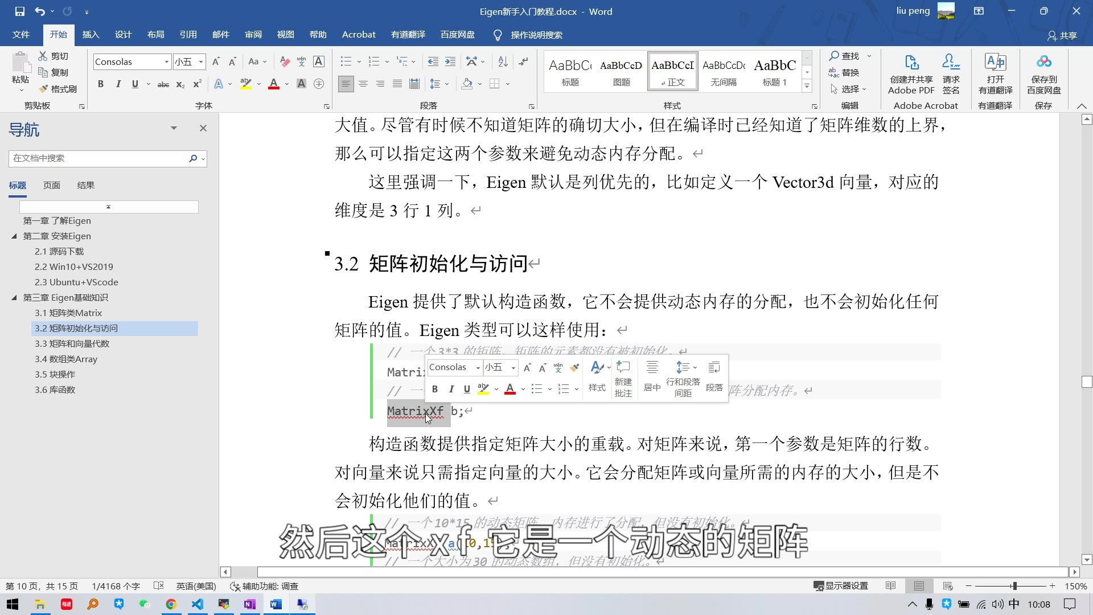Click the 共享 (Share) button
Image resolution: width=1093 pixels, height=615 pixels.
tap(1062, 35)
